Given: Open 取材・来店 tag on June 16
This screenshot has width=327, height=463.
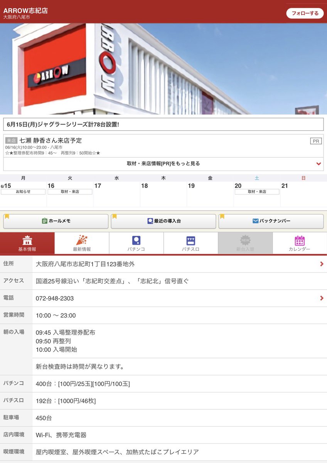Looking at the screenshot, I should 70,192.
